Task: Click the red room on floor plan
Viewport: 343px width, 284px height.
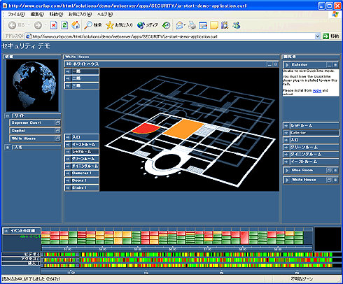Action: (x=146, y=128)
